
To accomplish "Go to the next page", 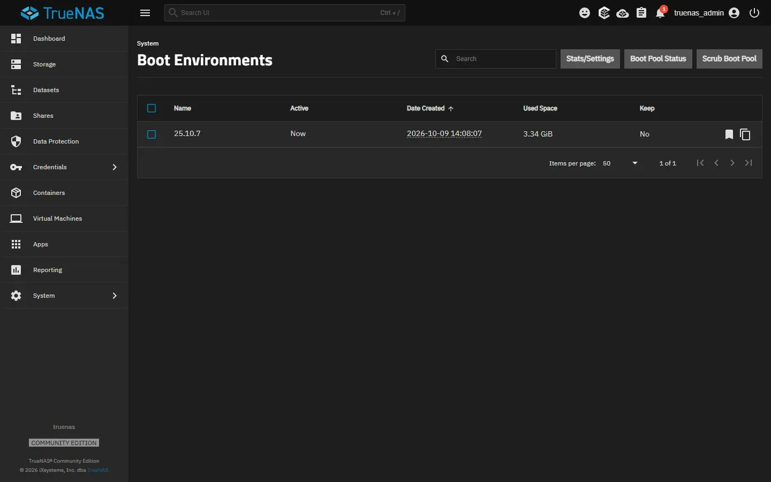I will [x=732, y=163].
